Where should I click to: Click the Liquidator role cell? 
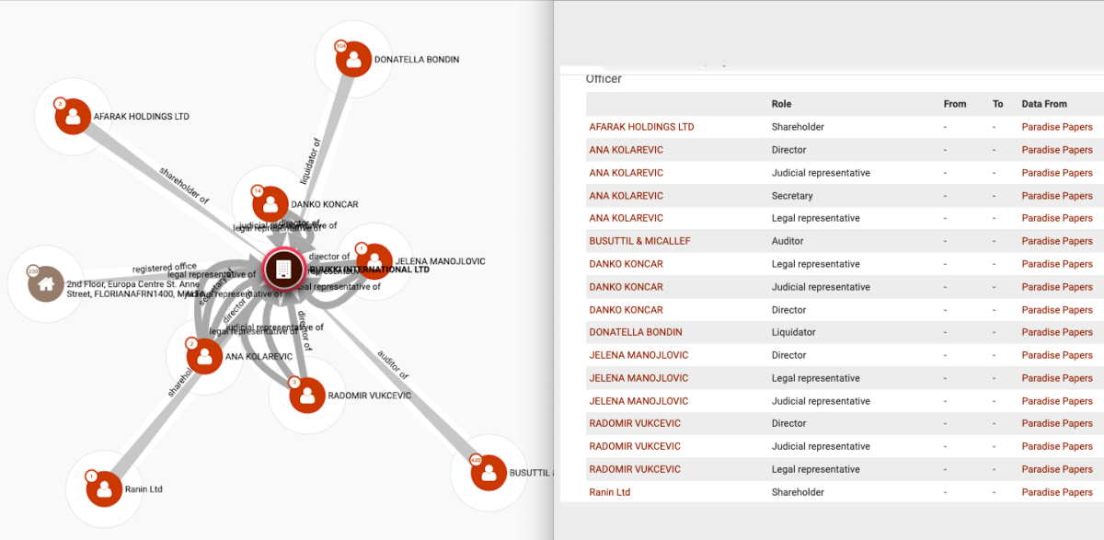794,332
